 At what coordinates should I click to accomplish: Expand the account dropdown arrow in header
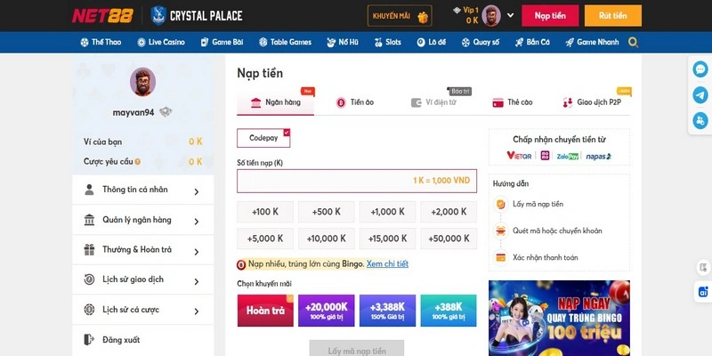510,15
